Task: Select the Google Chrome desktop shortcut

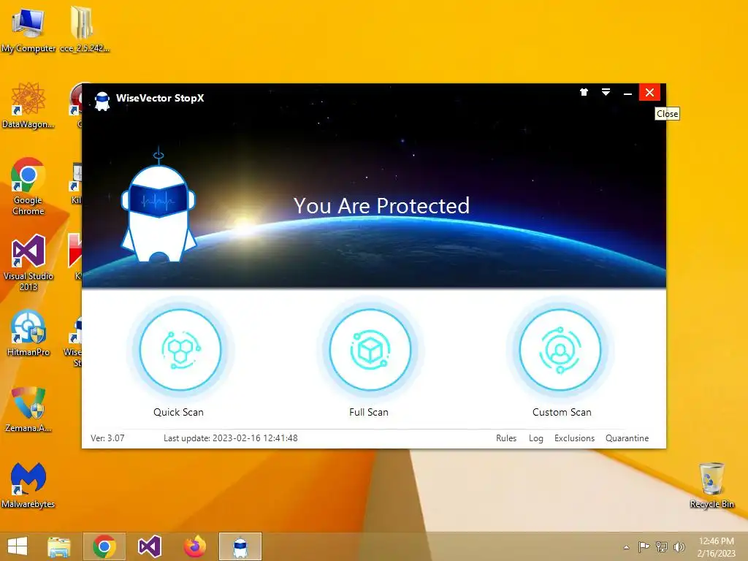Action: coord(28,186)
